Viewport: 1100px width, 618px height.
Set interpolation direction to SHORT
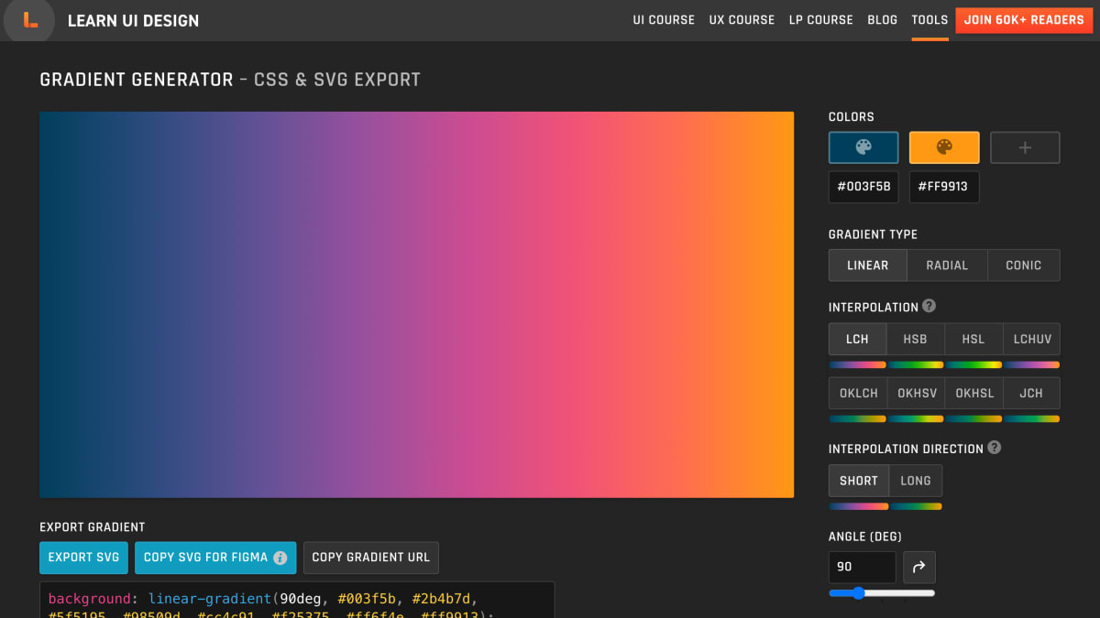[859, 481]
